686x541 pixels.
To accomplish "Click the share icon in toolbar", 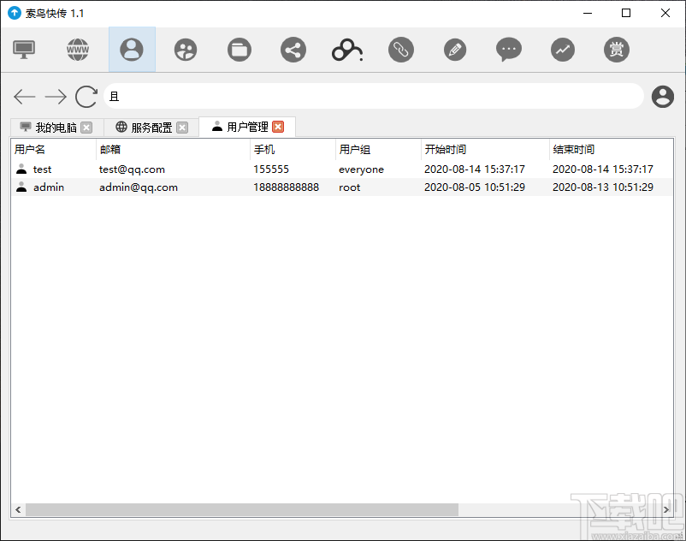I will point(293,50).
